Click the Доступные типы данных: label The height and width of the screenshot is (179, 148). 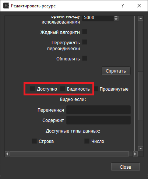(x=73, y=131)
